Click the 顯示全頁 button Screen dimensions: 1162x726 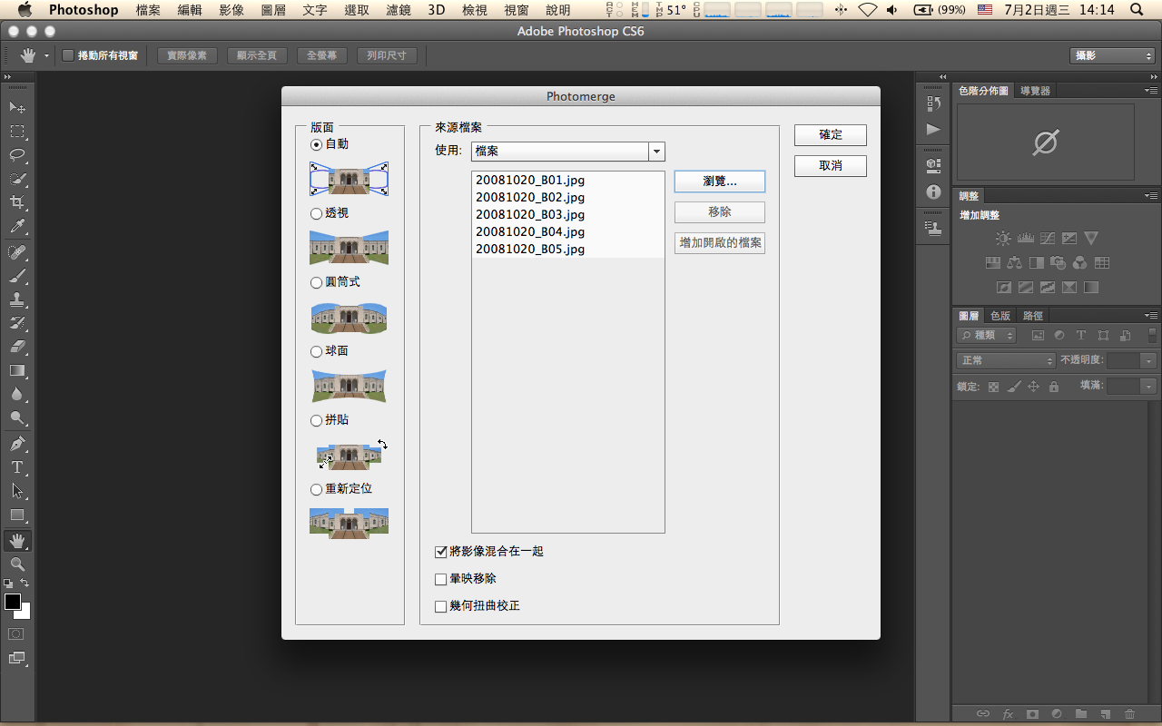coord(257,55)
